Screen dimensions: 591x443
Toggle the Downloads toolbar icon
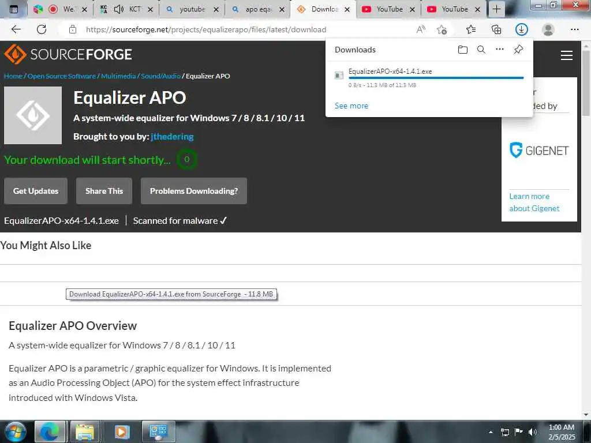pos(522,29)
